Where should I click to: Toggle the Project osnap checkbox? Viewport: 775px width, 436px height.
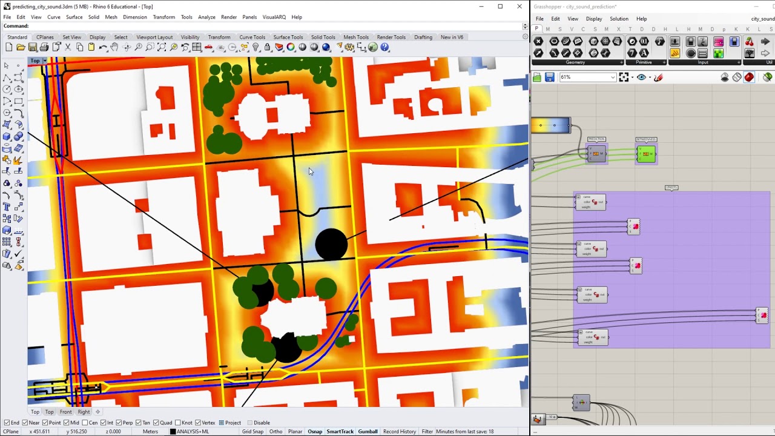click(221, 423)
